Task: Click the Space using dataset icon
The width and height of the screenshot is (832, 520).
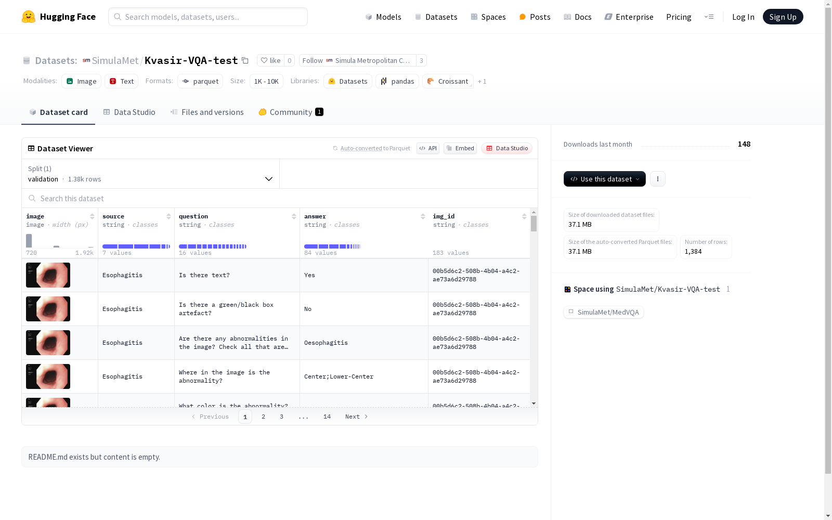Action: 567,289
